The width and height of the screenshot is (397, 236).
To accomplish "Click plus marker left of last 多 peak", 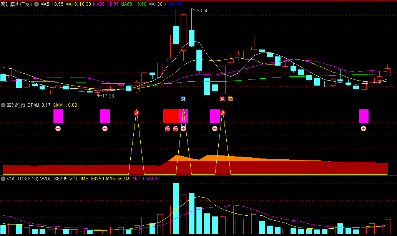I will [x=215, y=129].
